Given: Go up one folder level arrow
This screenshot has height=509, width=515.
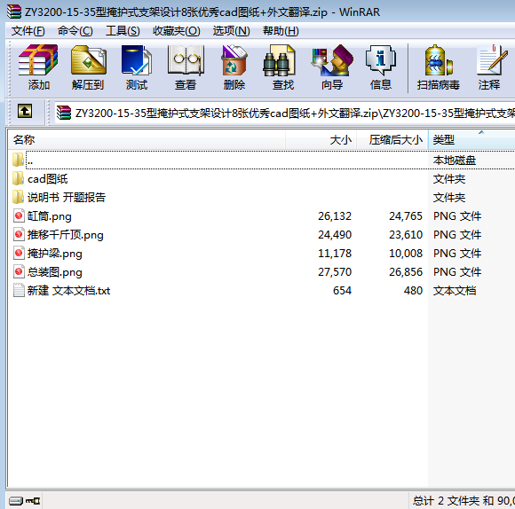Looking at the screenshot, I should [25, 111].
